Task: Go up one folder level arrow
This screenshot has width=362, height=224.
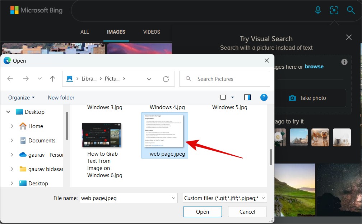Action: click(x=53, y=79)
